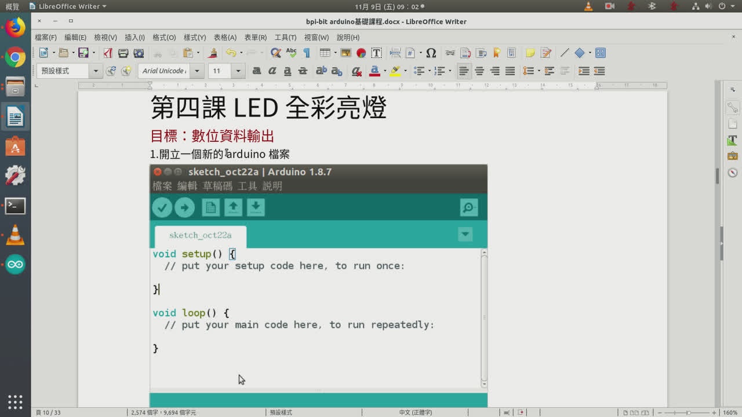Click the Insert Image icon
742x417 pixels.
346,53
